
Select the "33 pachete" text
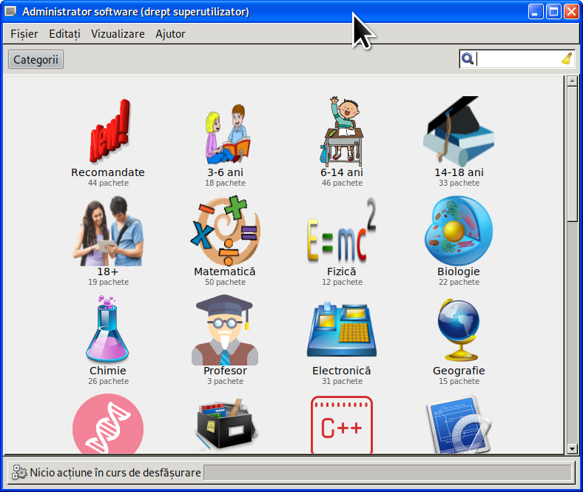pyautogui.click(x=459, y=183)
